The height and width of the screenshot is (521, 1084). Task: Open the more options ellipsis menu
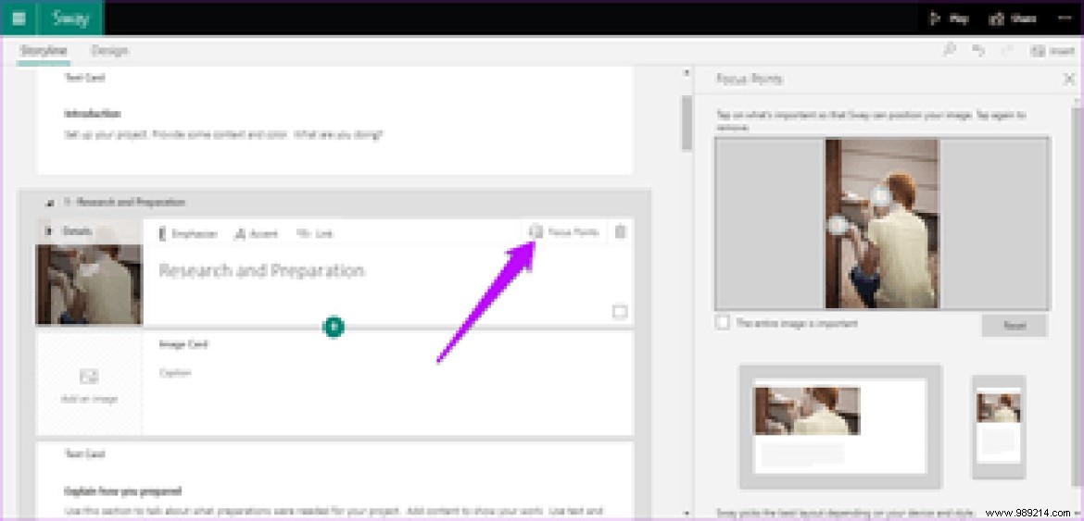pos(1065,19)
